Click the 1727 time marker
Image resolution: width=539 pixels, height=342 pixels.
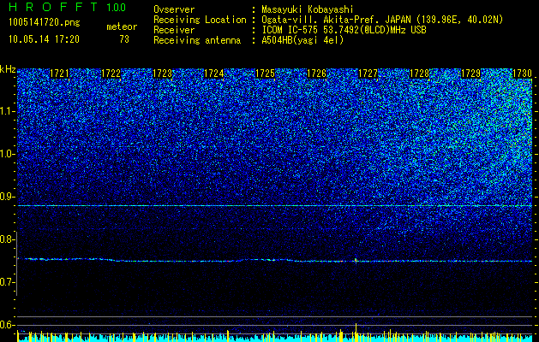pos(368,74)
